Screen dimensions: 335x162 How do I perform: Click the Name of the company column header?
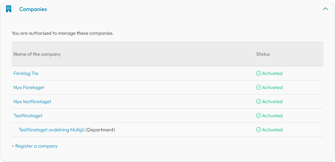tap(37, 54)
